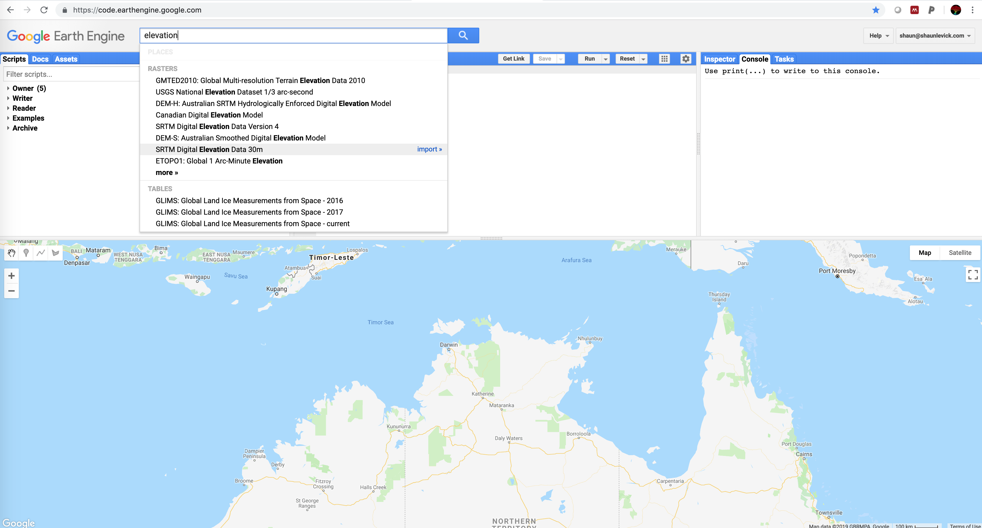This screenshot has width=982, height=528.
Task: Select ETOPO1 Global 1 Arc-Minute result
Action: 293,161
